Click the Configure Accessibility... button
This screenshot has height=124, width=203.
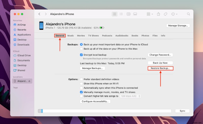(x=95, y=102)
